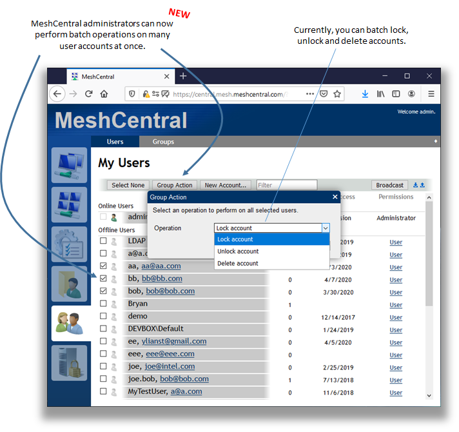Open browser downloads arrow
Viewport: 459px width, 432px height.
(x=365, y=94)
